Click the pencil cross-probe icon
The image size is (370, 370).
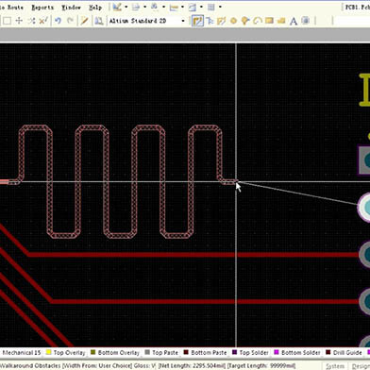84,21
